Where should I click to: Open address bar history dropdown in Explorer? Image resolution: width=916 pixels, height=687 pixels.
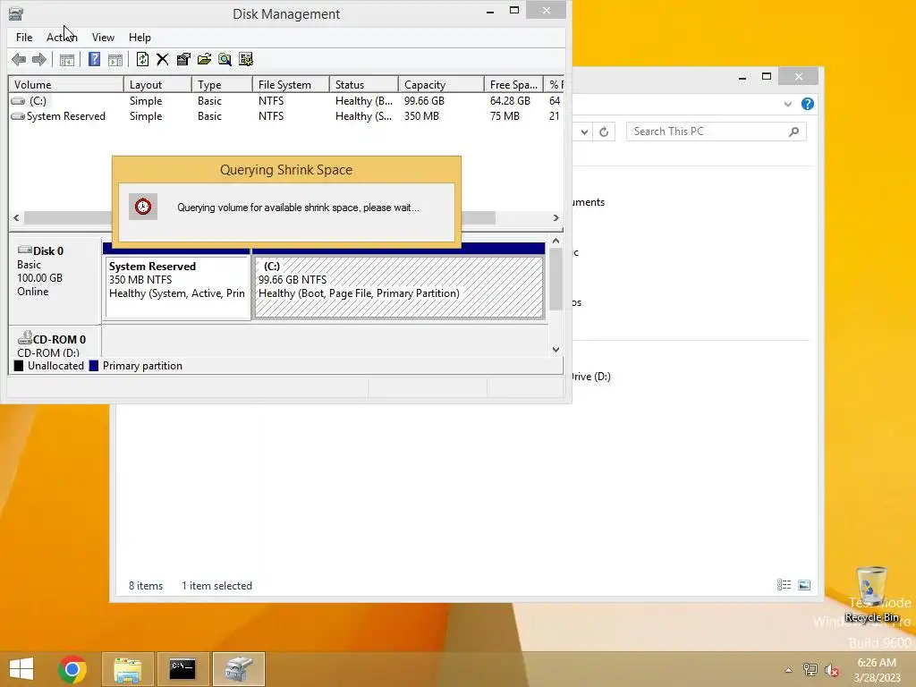(x=584, y=132)
